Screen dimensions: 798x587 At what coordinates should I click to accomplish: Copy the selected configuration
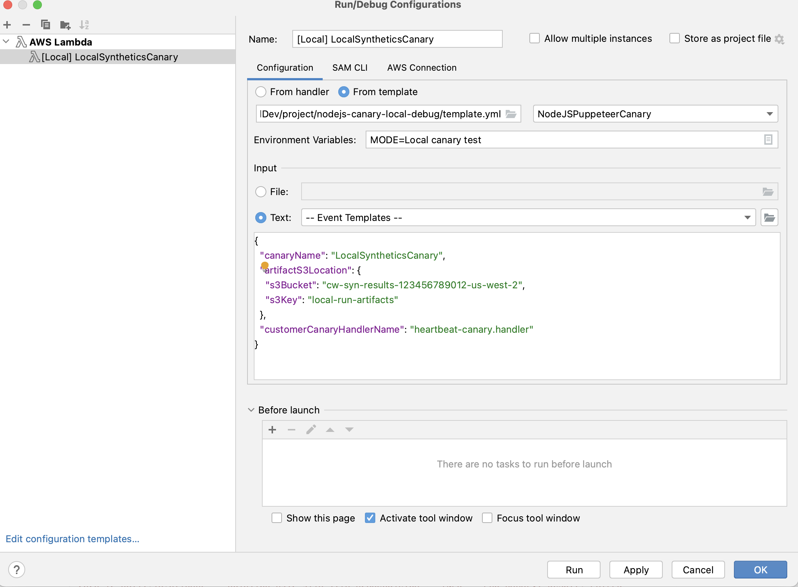coord(45,24)
